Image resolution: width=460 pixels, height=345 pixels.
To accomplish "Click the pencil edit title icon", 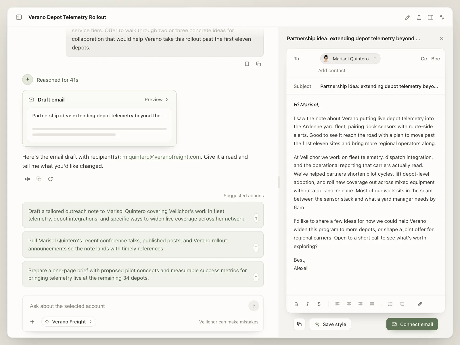I will [x=407, y=17].
